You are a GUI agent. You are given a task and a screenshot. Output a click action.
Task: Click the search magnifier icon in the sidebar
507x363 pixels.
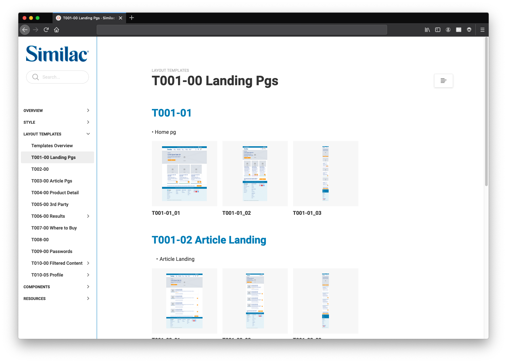[x=36, y=77]
